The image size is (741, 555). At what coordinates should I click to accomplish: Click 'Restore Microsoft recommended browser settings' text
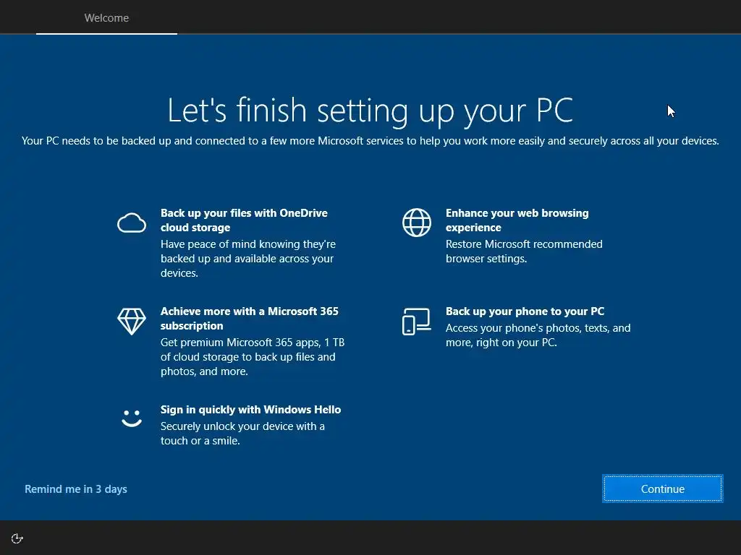[524, 251]
